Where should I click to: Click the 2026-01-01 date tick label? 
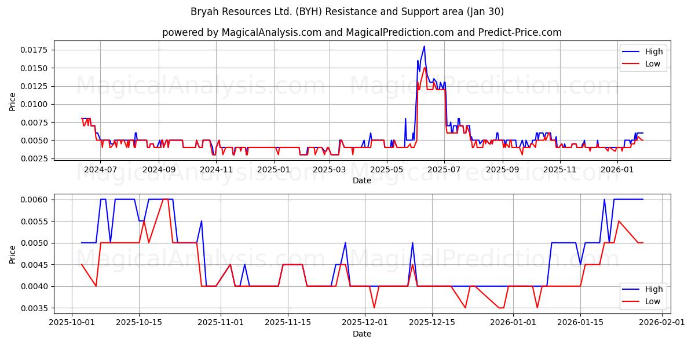(x=514, y=322)
